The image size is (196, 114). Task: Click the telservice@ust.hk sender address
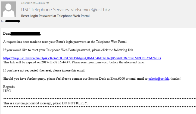click(91, 10)
